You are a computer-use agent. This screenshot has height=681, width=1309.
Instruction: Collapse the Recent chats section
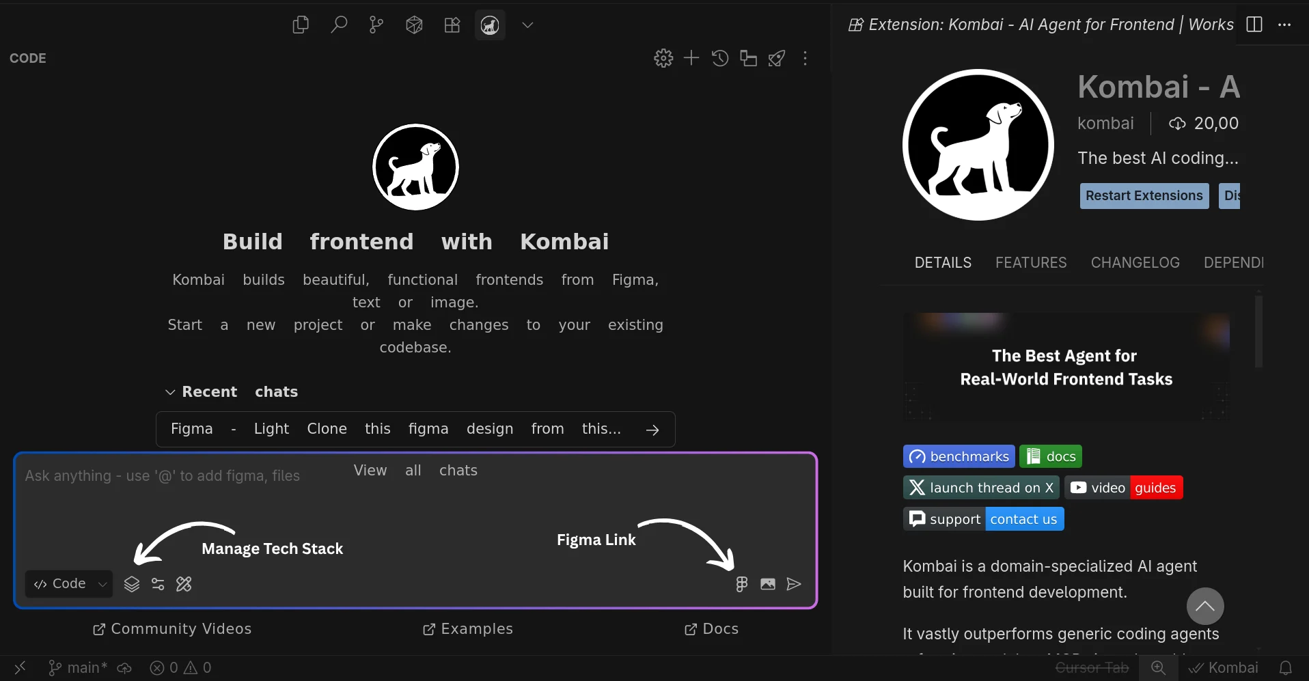click(x=170, y=392)
